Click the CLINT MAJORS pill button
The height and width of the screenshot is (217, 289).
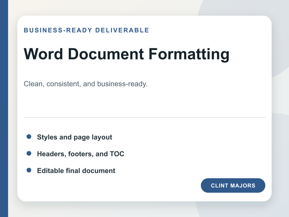[x=233, y=185]
